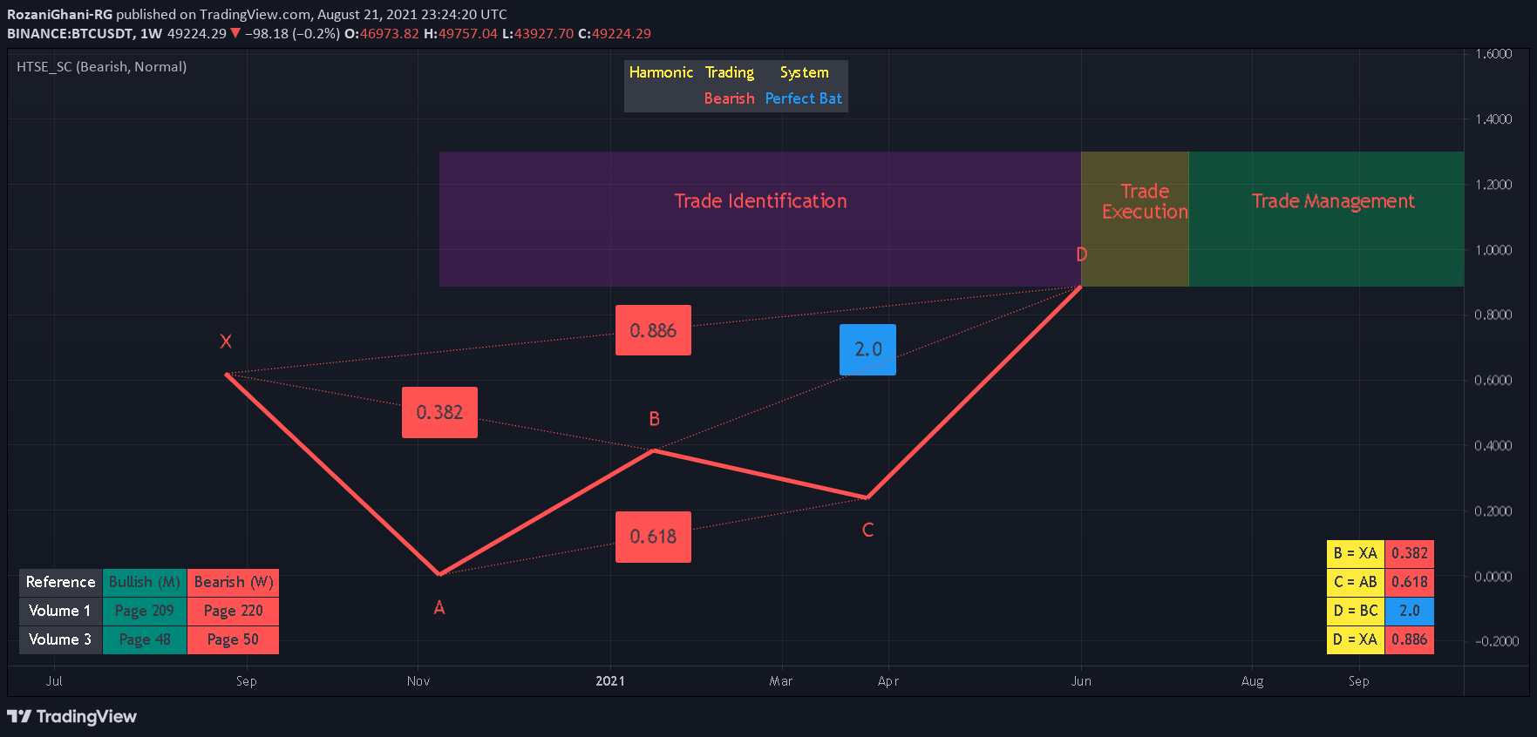Click the Page 209 cell
This screenshot has height=737, width=1537.
coord(145,611)
